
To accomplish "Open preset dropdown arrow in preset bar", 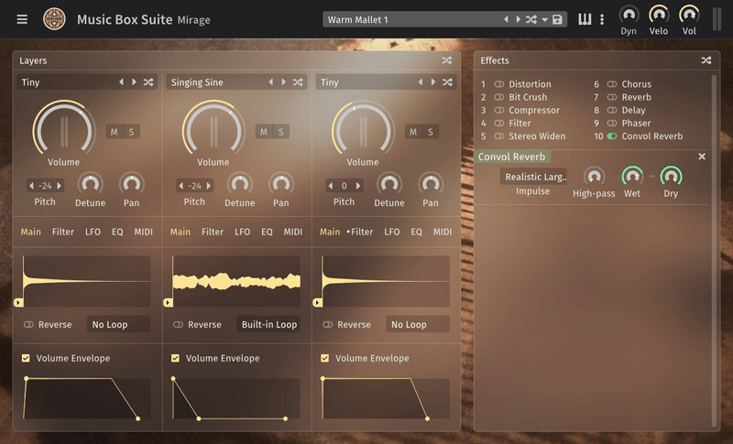I will pos(544,20).
